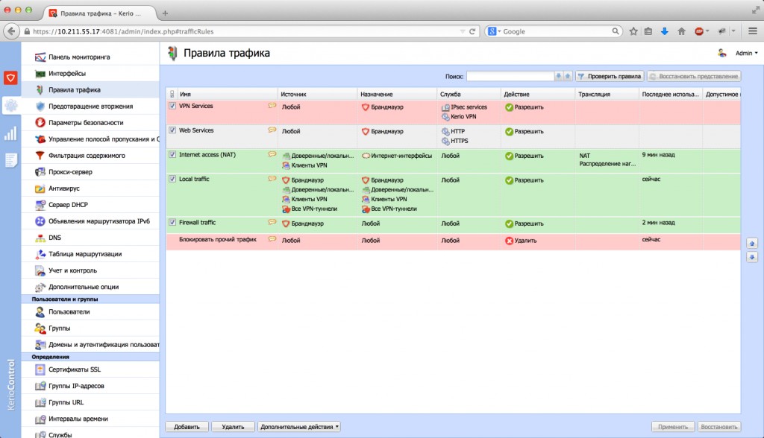Click the Пользователи icon
Screen dimensions: 764x438
pyautogui.click(x=40, y=312)
